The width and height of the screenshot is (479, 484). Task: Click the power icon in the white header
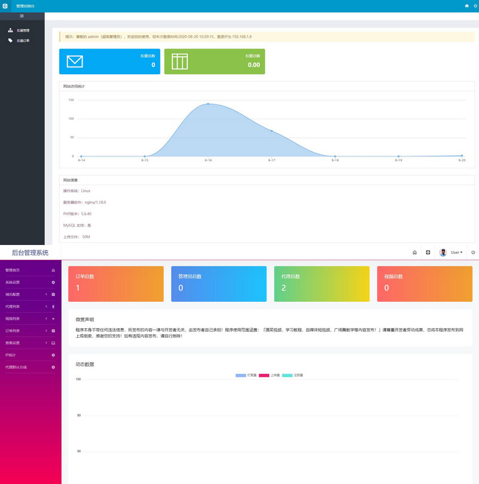tap(473, 253)
